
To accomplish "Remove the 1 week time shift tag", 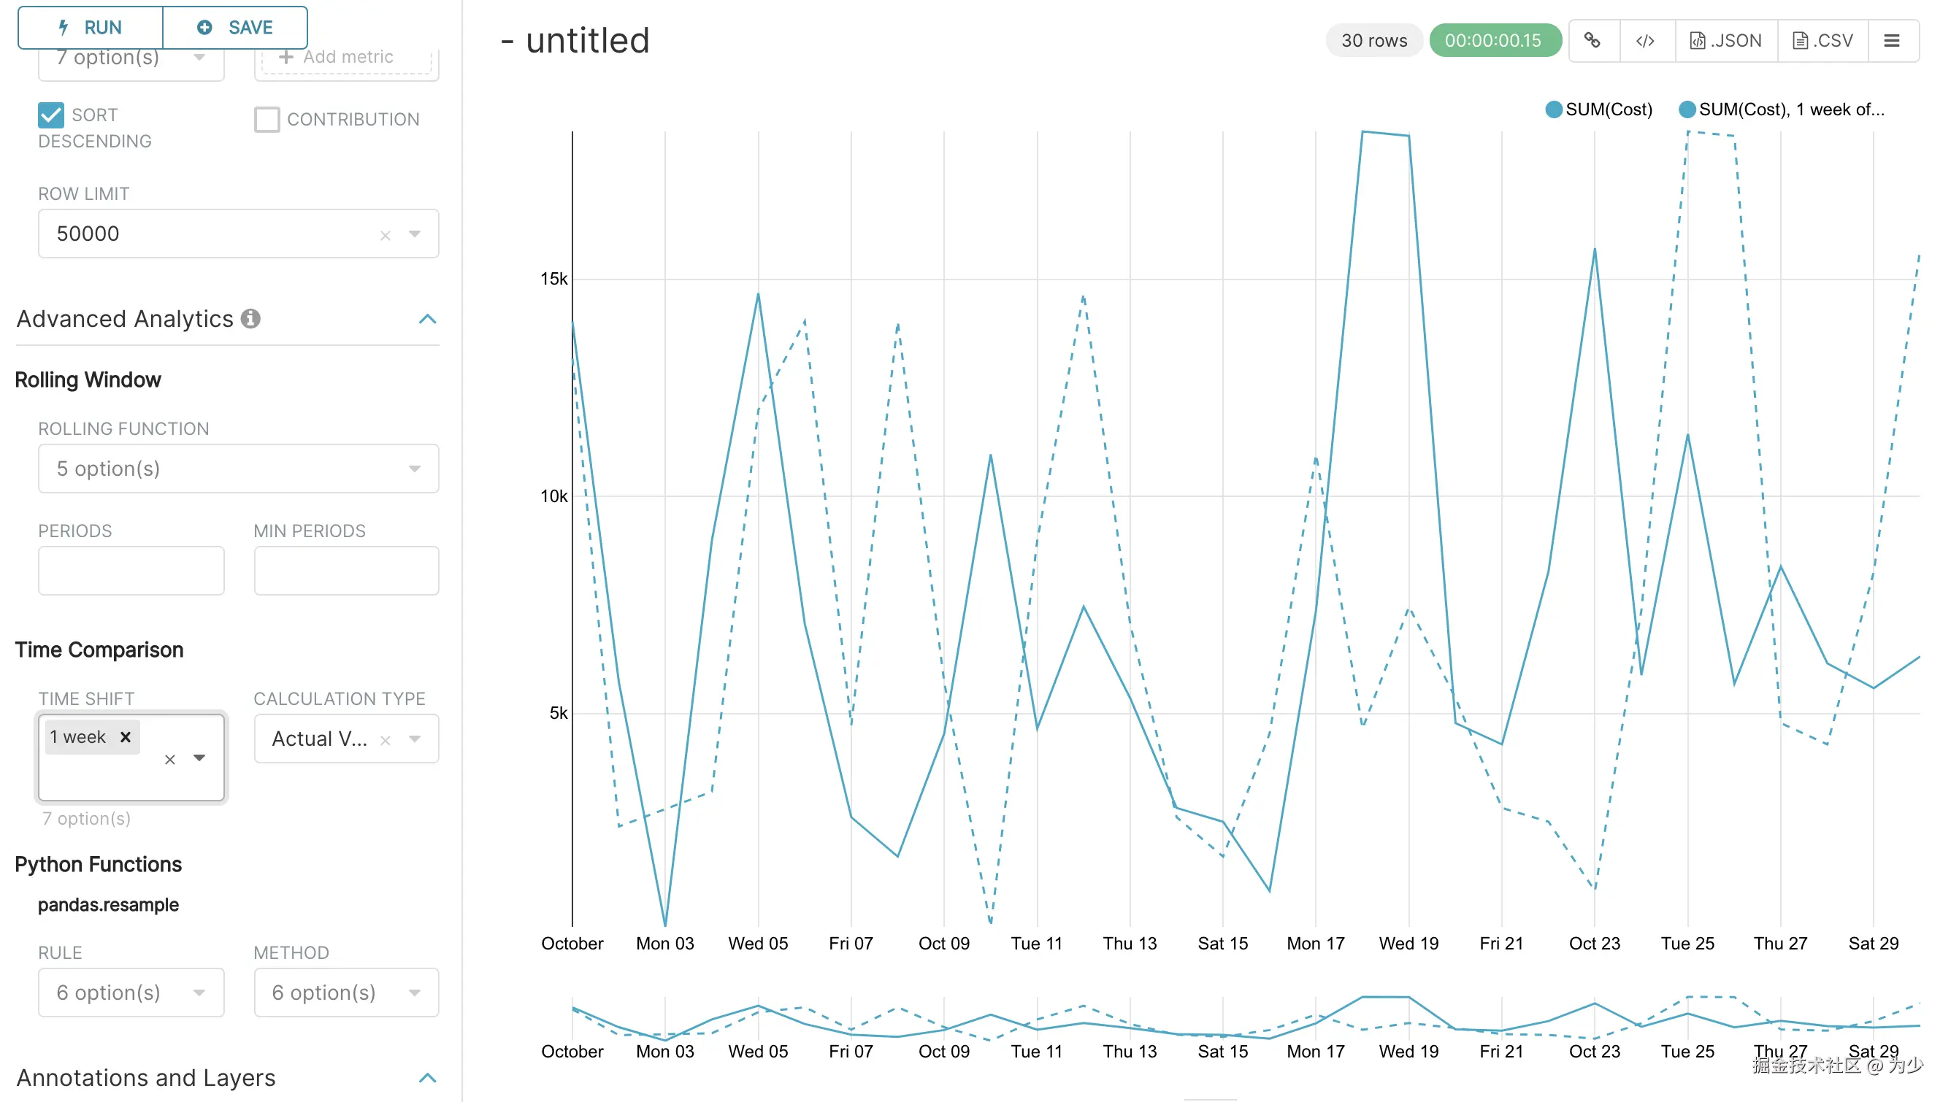I will [126, 736].
